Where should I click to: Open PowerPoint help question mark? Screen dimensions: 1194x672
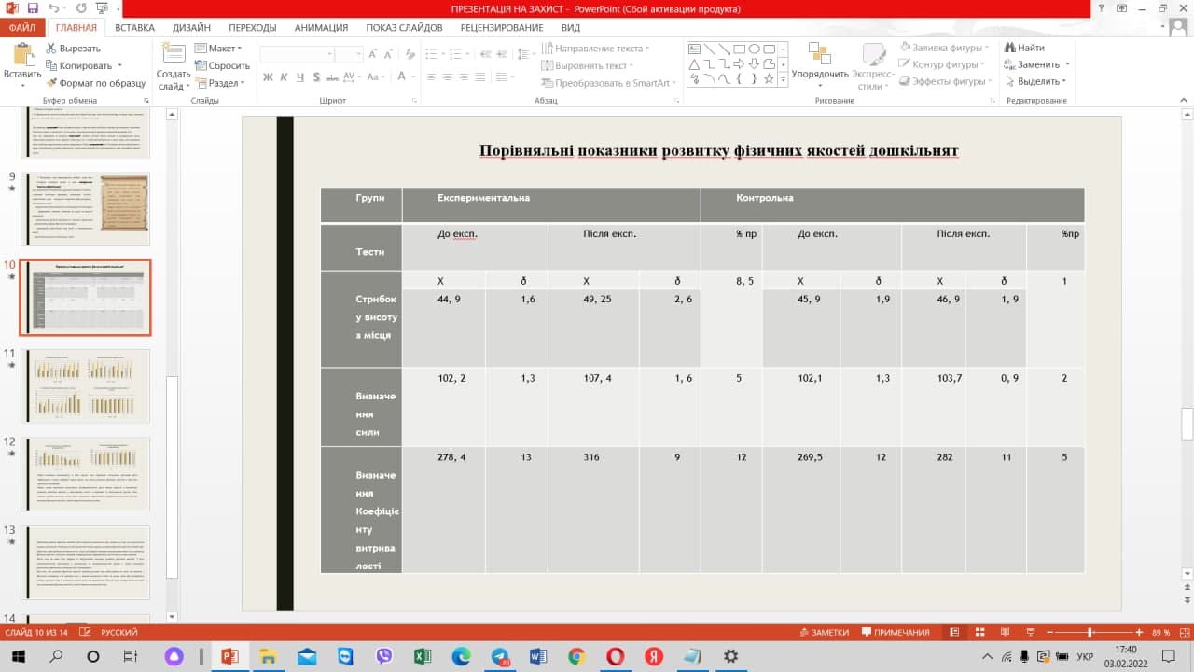point(1100,8)
